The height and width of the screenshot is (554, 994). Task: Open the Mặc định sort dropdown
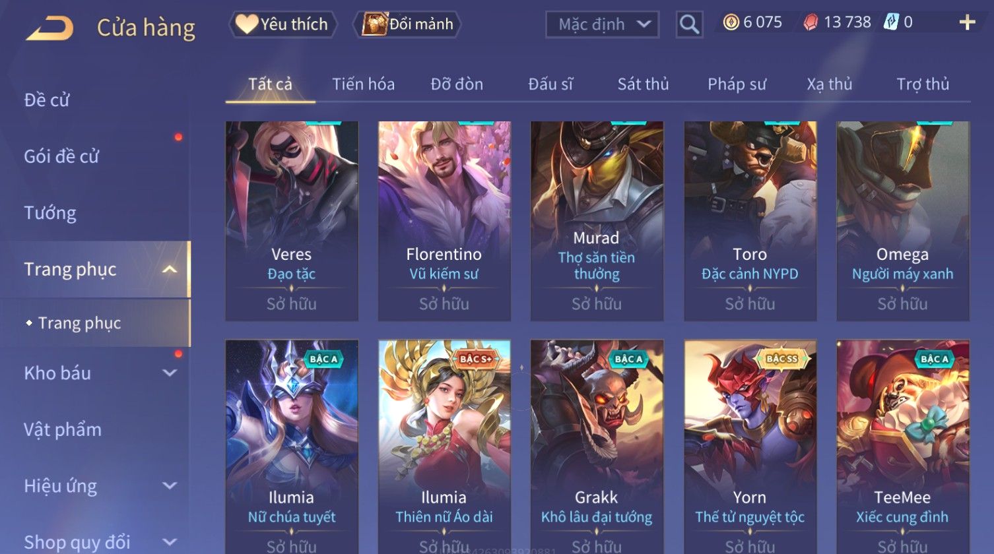[x=602, y=24]
